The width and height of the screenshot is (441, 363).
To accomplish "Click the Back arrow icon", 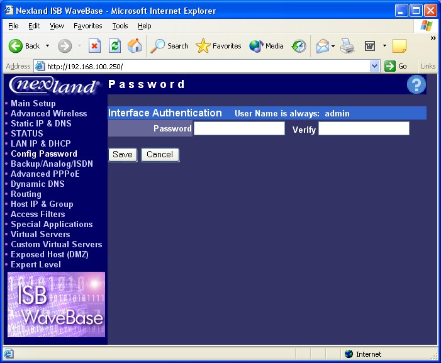I will 16,46.
